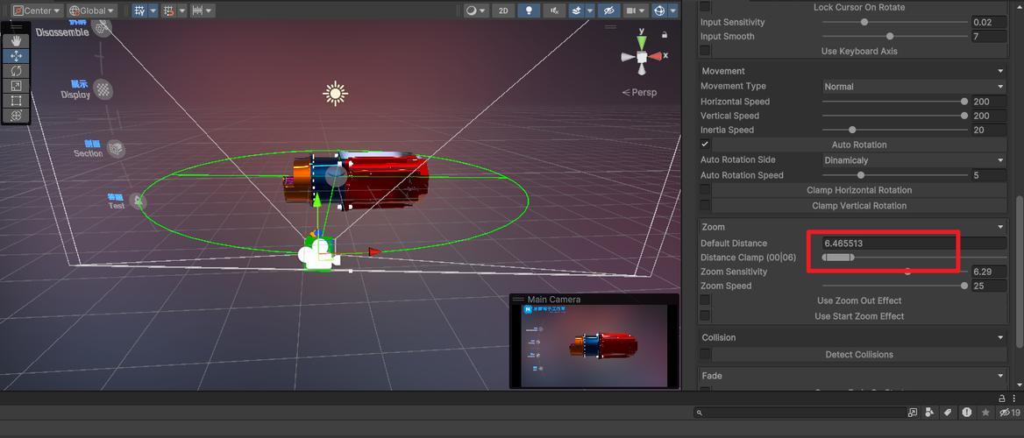Click the Default Distance input field

coord(914,243)
